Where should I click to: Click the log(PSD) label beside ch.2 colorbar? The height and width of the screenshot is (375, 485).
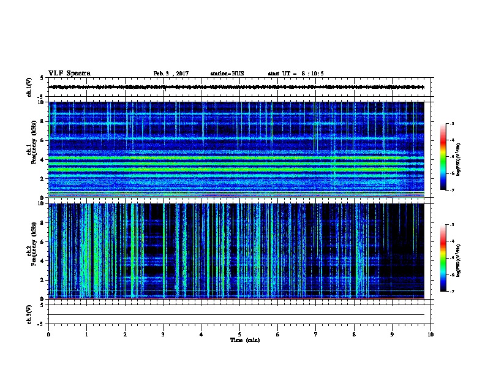pyautogui.click(x=458, y=260)
